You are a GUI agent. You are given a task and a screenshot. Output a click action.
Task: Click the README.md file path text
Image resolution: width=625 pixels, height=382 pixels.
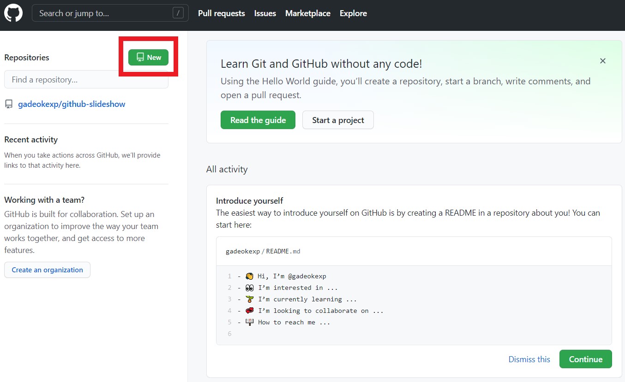coord(263,251)
